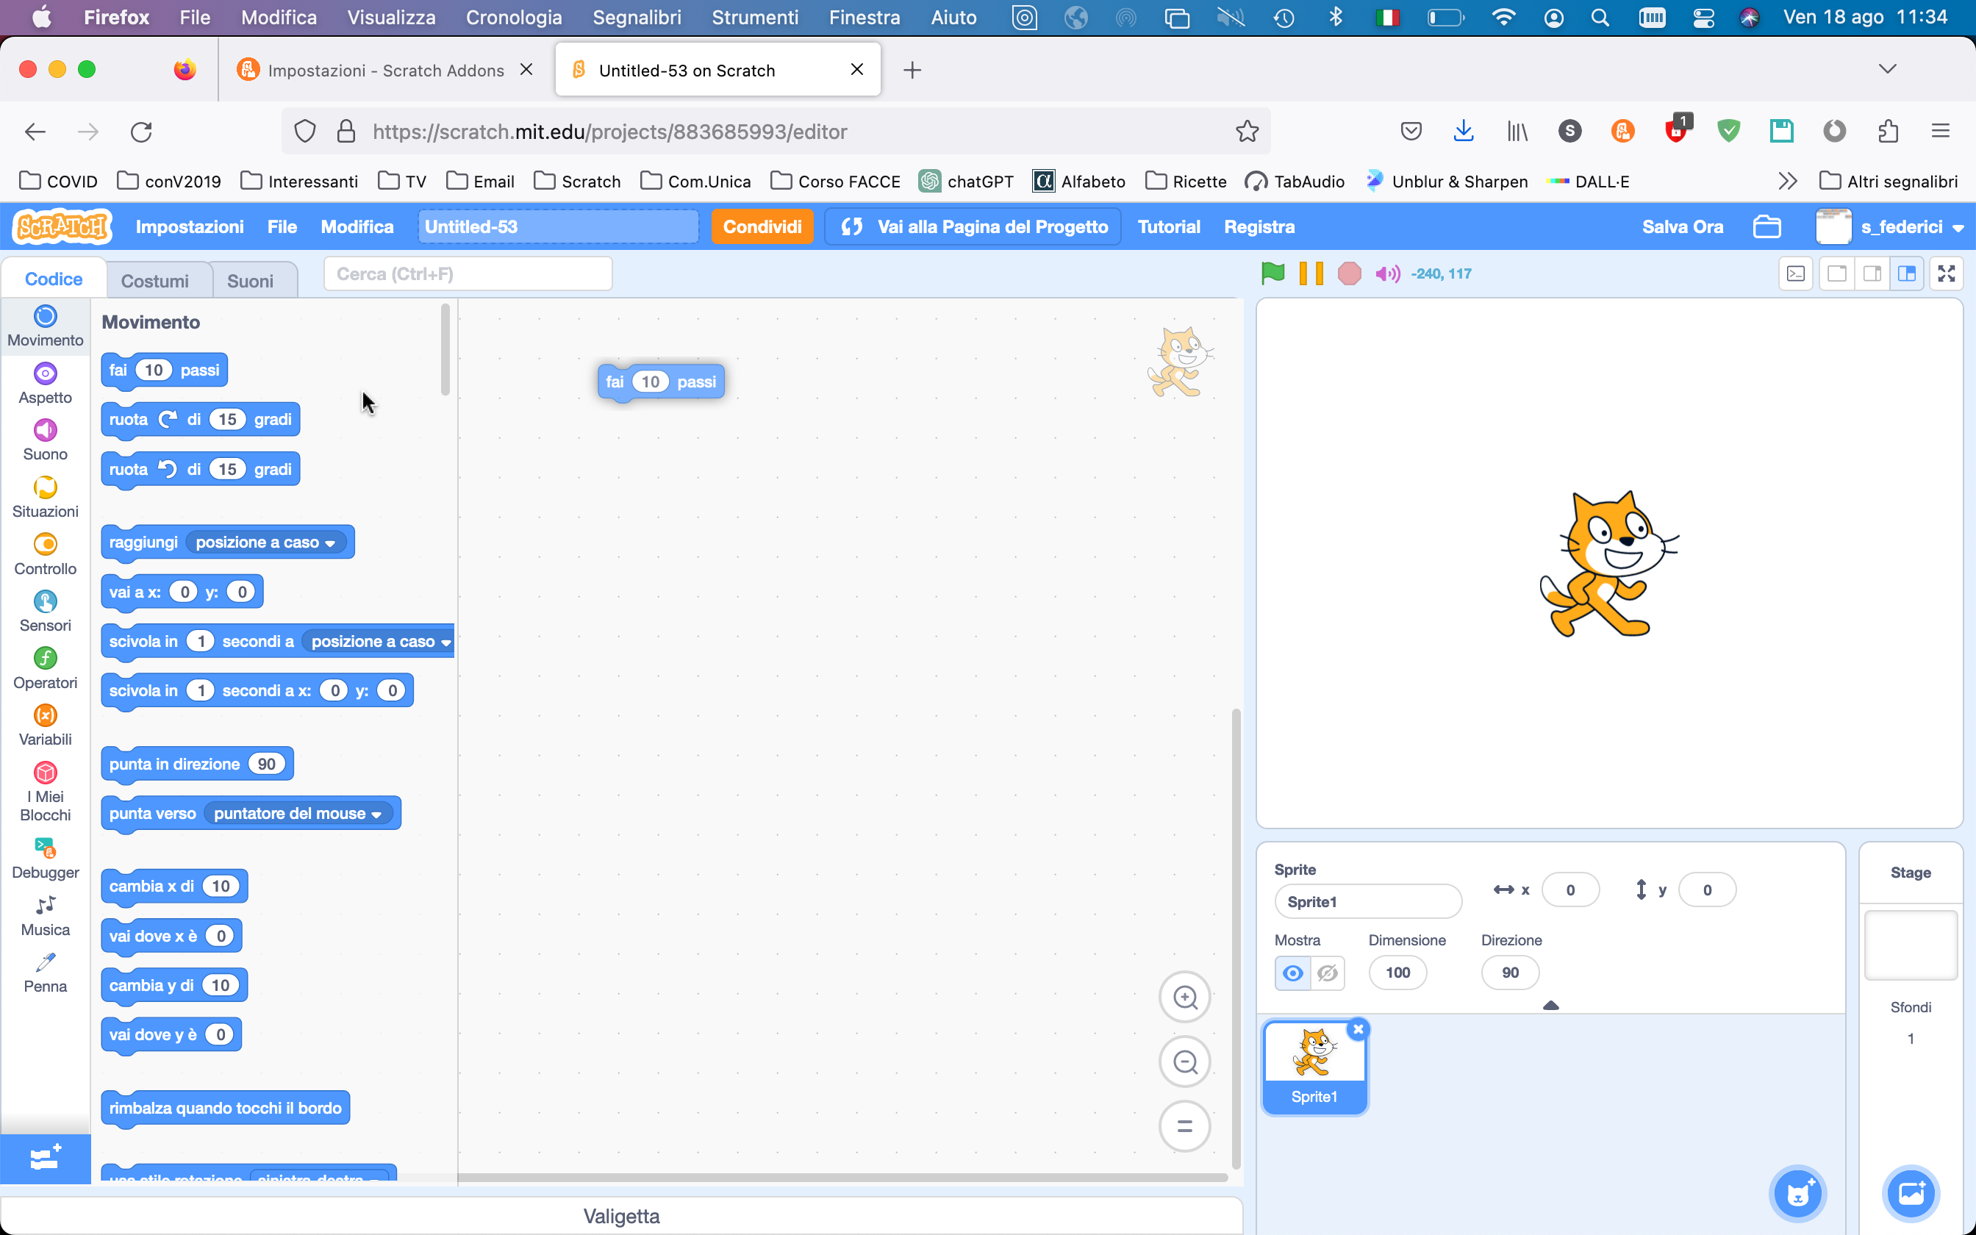Click the green flag to run
This screenshot has height=1235, width=1976.
point(1272,273)
